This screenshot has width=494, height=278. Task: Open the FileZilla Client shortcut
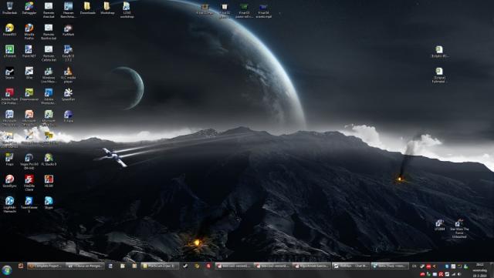(29, 183)
